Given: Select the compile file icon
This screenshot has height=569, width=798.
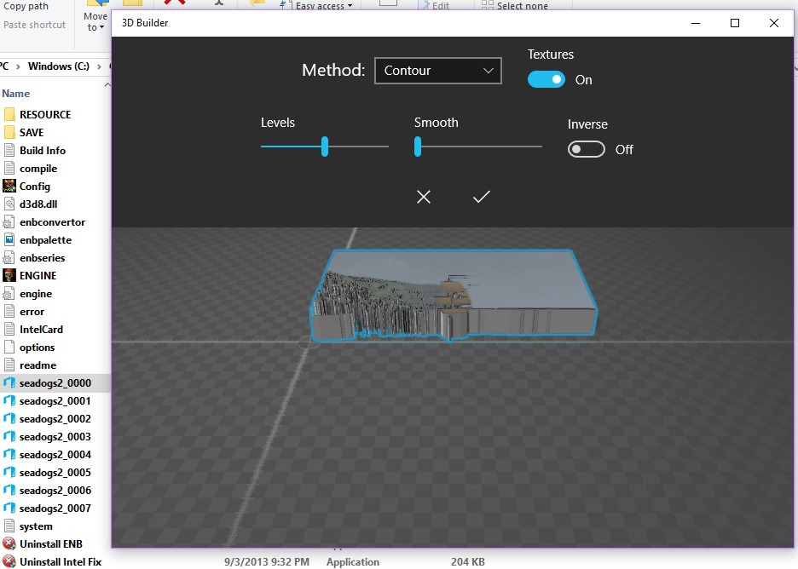Looking at the screenshot, I should coord(9,169).
